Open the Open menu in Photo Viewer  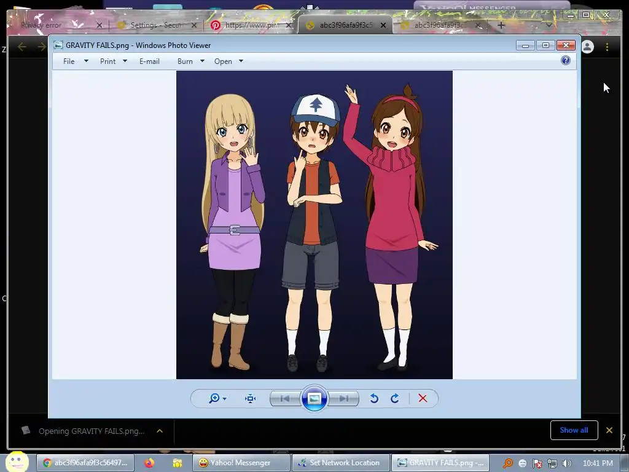click(223, 61)
